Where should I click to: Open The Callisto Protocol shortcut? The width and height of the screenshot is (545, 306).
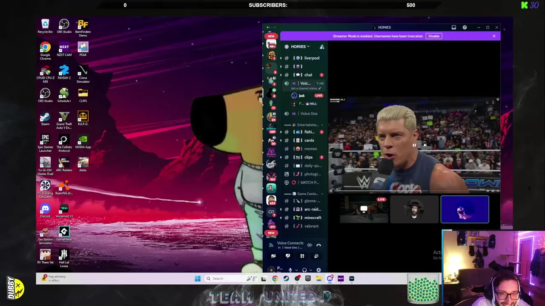click(64, 143)
